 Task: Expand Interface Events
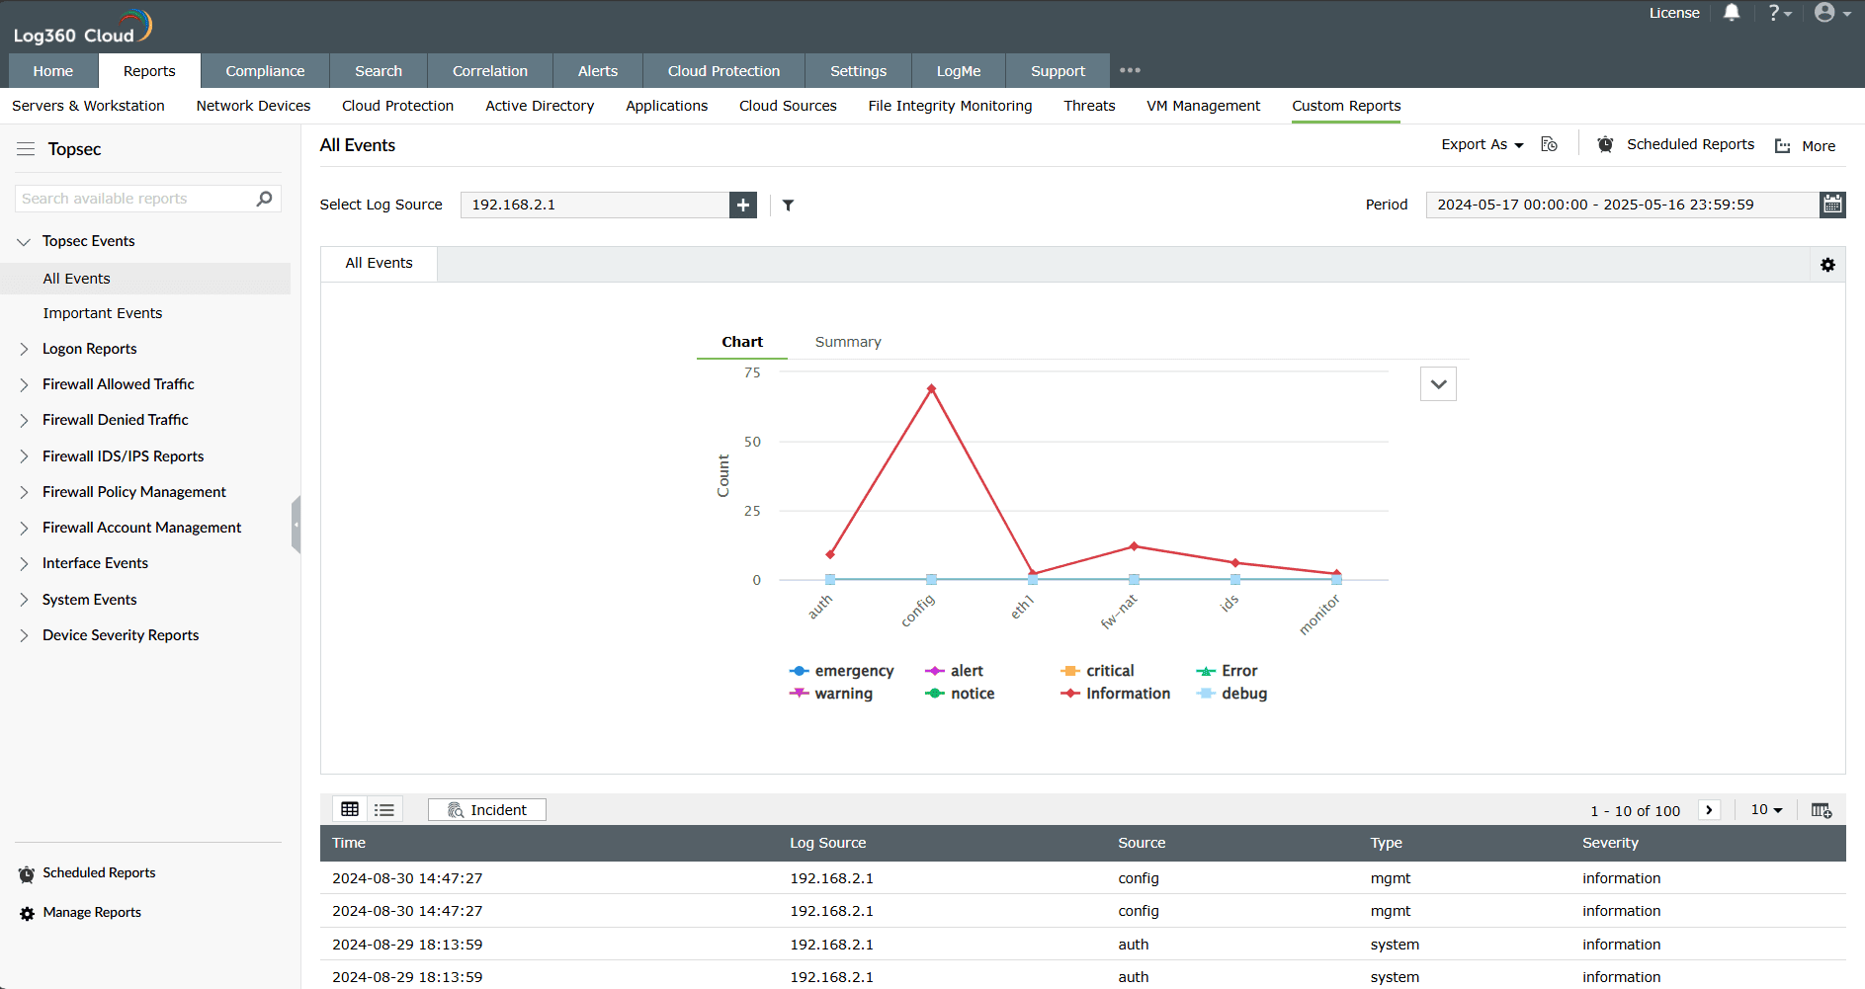click(x=24, y=563)
